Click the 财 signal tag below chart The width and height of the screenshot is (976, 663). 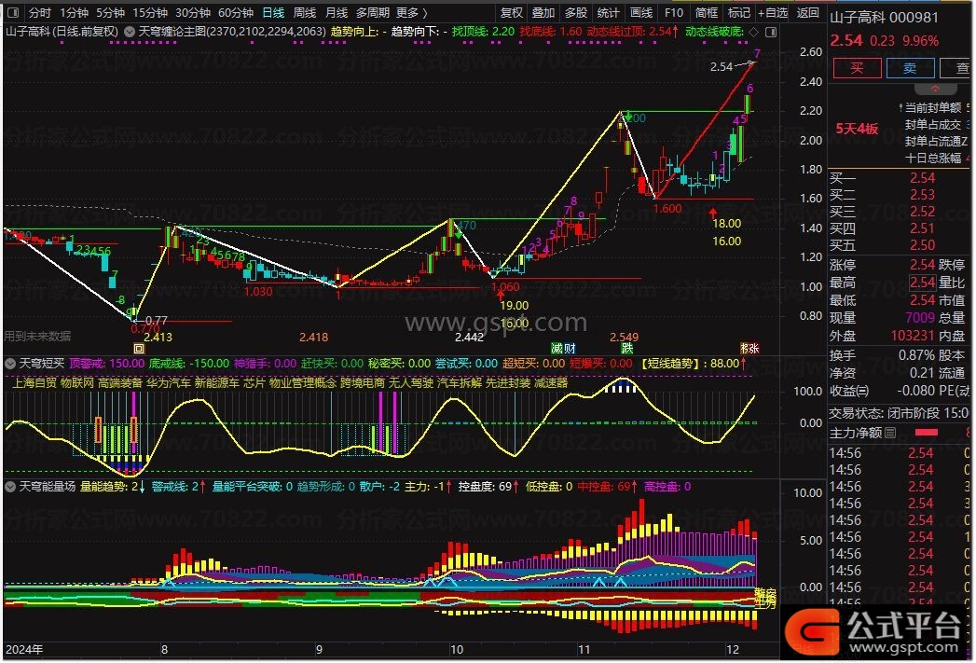570,349
